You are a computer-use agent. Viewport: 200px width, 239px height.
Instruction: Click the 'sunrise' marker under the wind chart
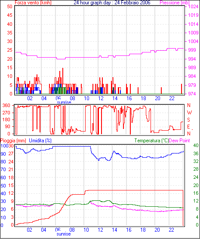pos(64,102)
